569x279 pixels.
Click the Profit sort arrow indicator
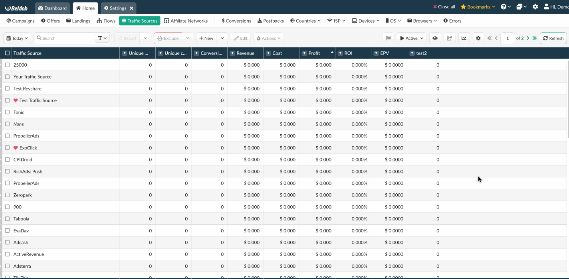click(x=332, y=53)
